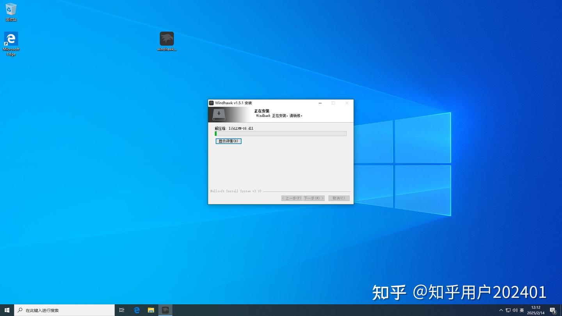Open the windhawk setup file on the desktop
Screen dimensions: 562x316
tap(167, 39)
